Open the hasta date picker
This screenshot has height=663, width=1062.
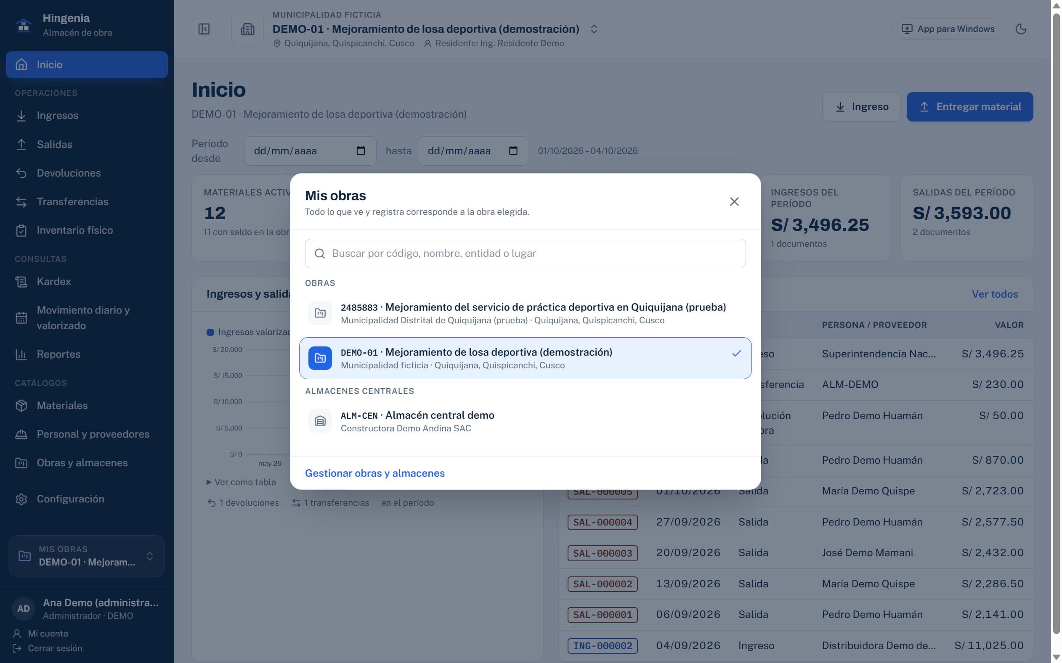(x=513, y=151)
